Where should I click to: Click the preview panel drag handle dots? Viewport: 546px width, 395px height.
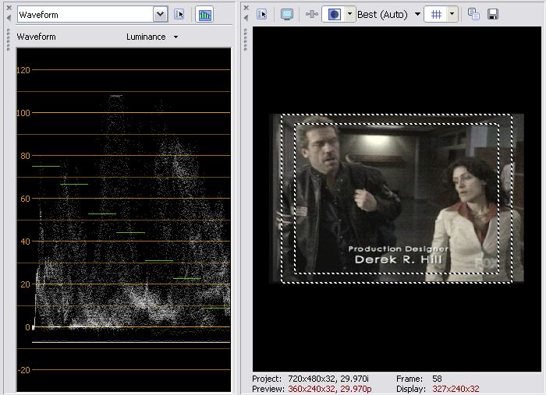click(x=246, y=40)
